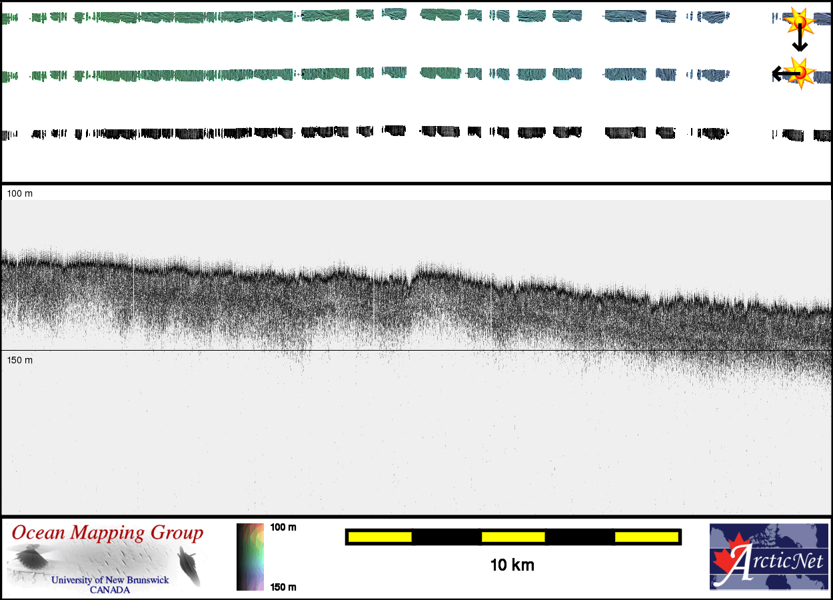Viewport: 833px width, 600px height.
Task: Click the 150 m label beside color legend
Action: tap(283, 587)
